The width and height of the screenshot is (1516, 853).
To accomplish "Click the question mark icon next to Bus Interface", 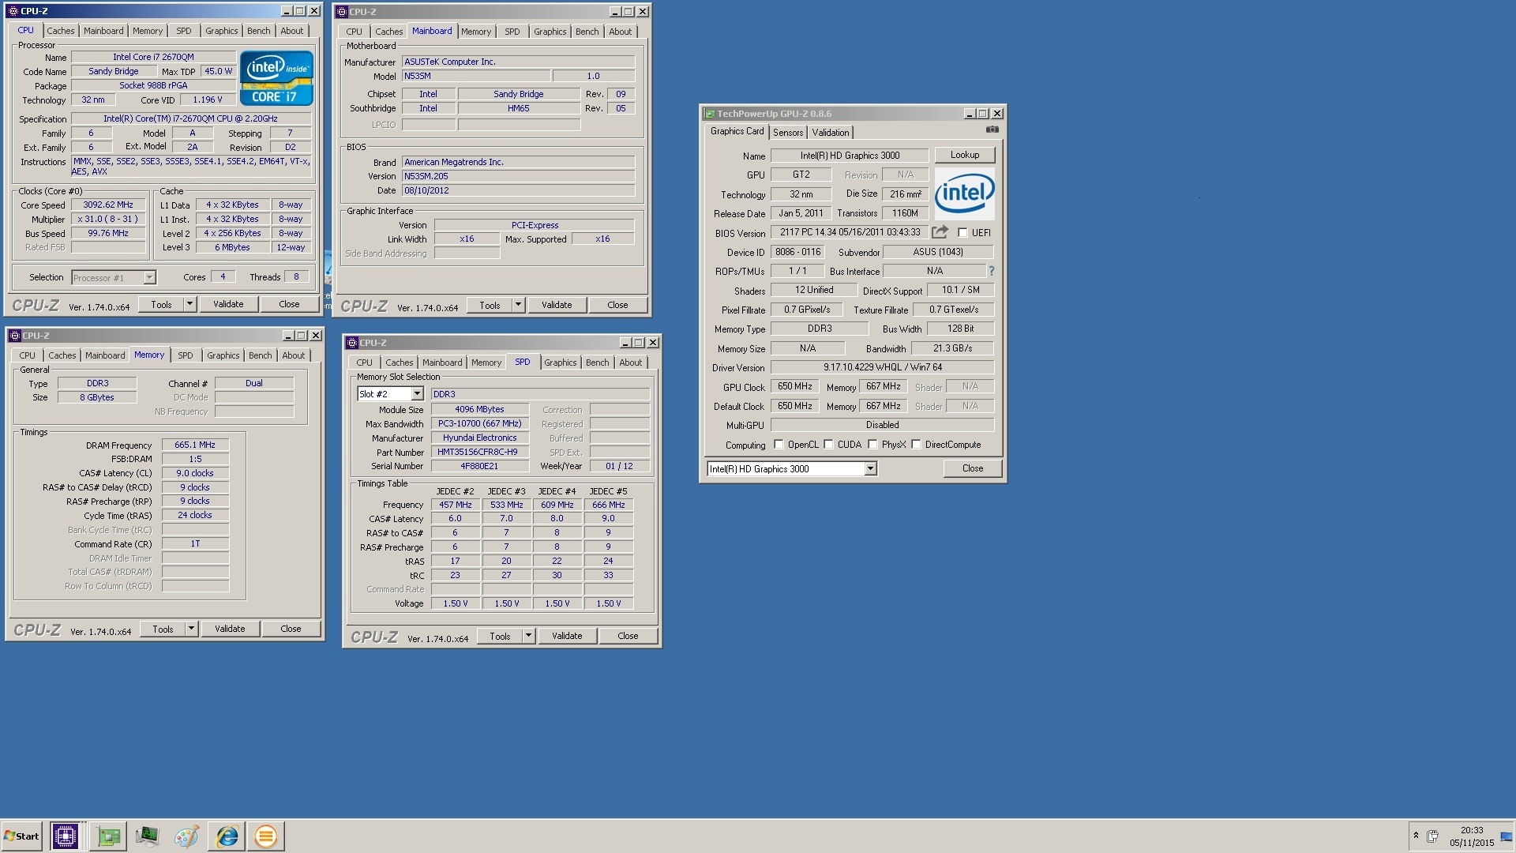I will pos(992,271).
